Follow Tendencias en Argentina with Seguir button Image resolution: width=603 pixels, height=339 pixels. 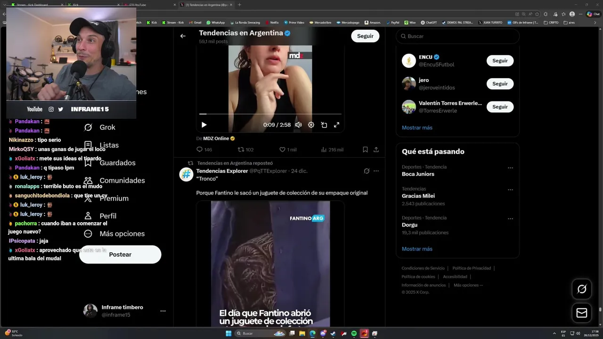click(x=365, y=36)
